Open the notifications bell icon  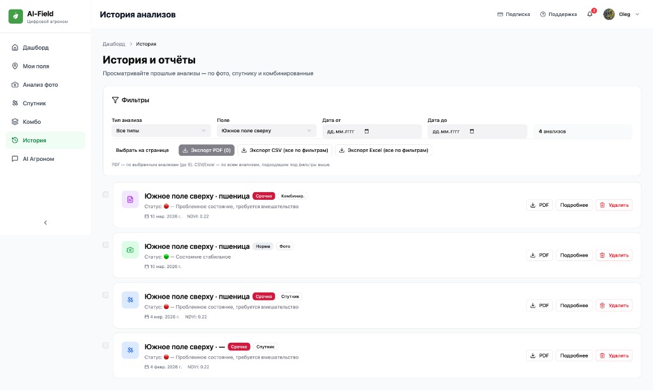click(x=590, y=14)
